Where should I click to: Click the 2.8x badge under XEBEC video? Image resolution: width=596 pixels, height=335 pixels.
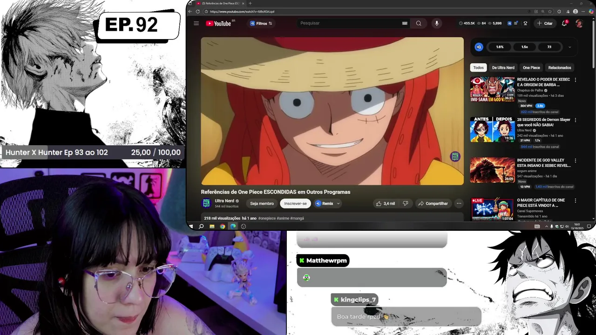[540, 106]
